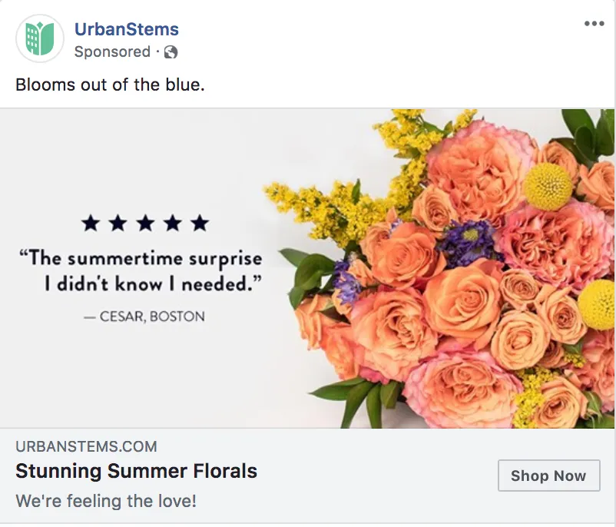The width and height of the screenshot is (616, 527).
Task: Click the second star of the review rating
Action: [x=117, y=224]
